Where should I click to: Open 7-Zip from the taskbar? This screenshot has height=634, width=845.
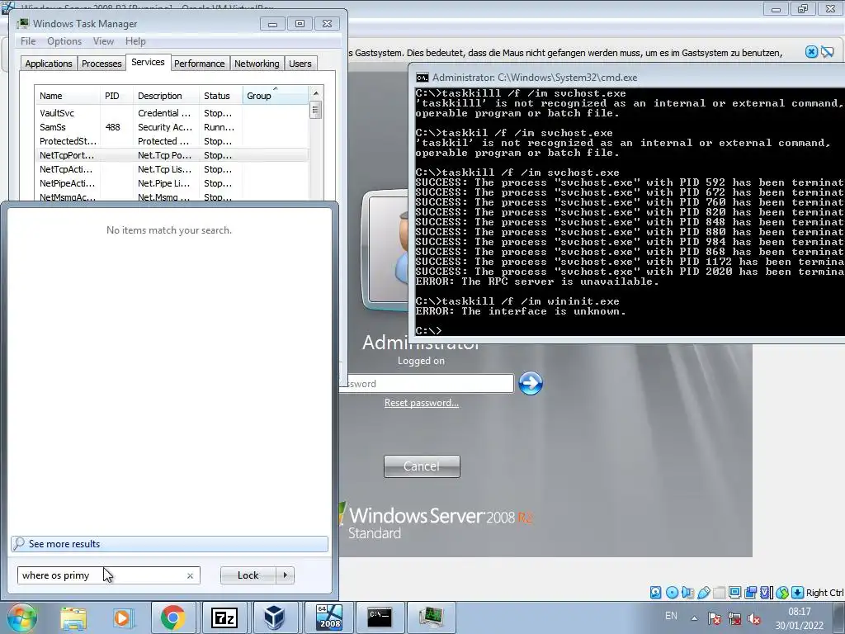[224, 617]
